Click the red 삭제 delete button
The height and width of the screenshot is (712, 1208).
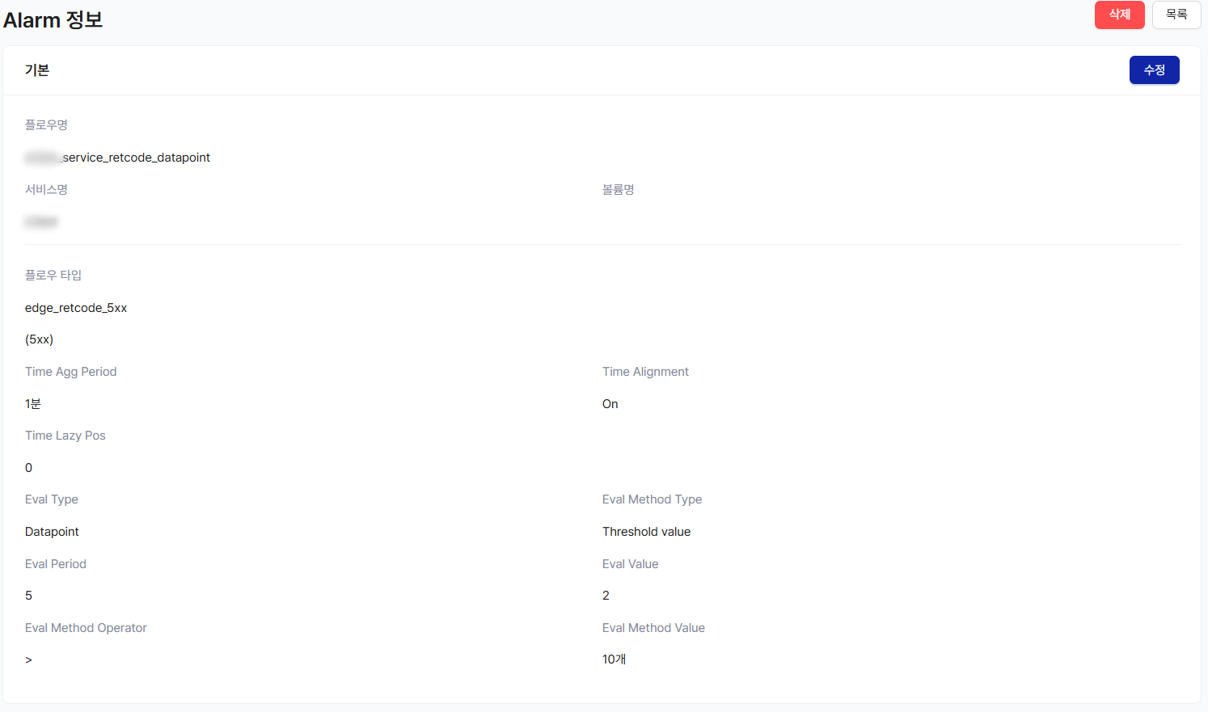1119,15
